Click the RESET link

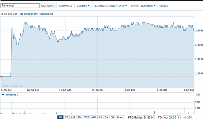[x=164, y=6]
